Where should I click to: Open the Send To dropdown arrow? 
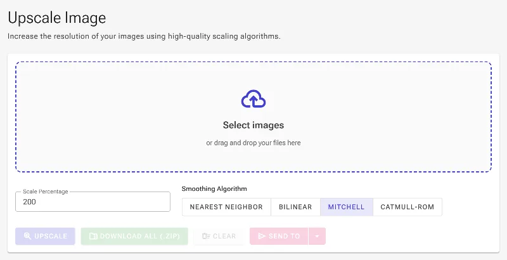point(317,236)
